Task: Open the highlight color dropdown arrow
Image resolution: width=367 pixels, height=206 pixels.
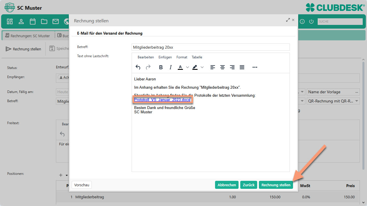Action: 202,67
